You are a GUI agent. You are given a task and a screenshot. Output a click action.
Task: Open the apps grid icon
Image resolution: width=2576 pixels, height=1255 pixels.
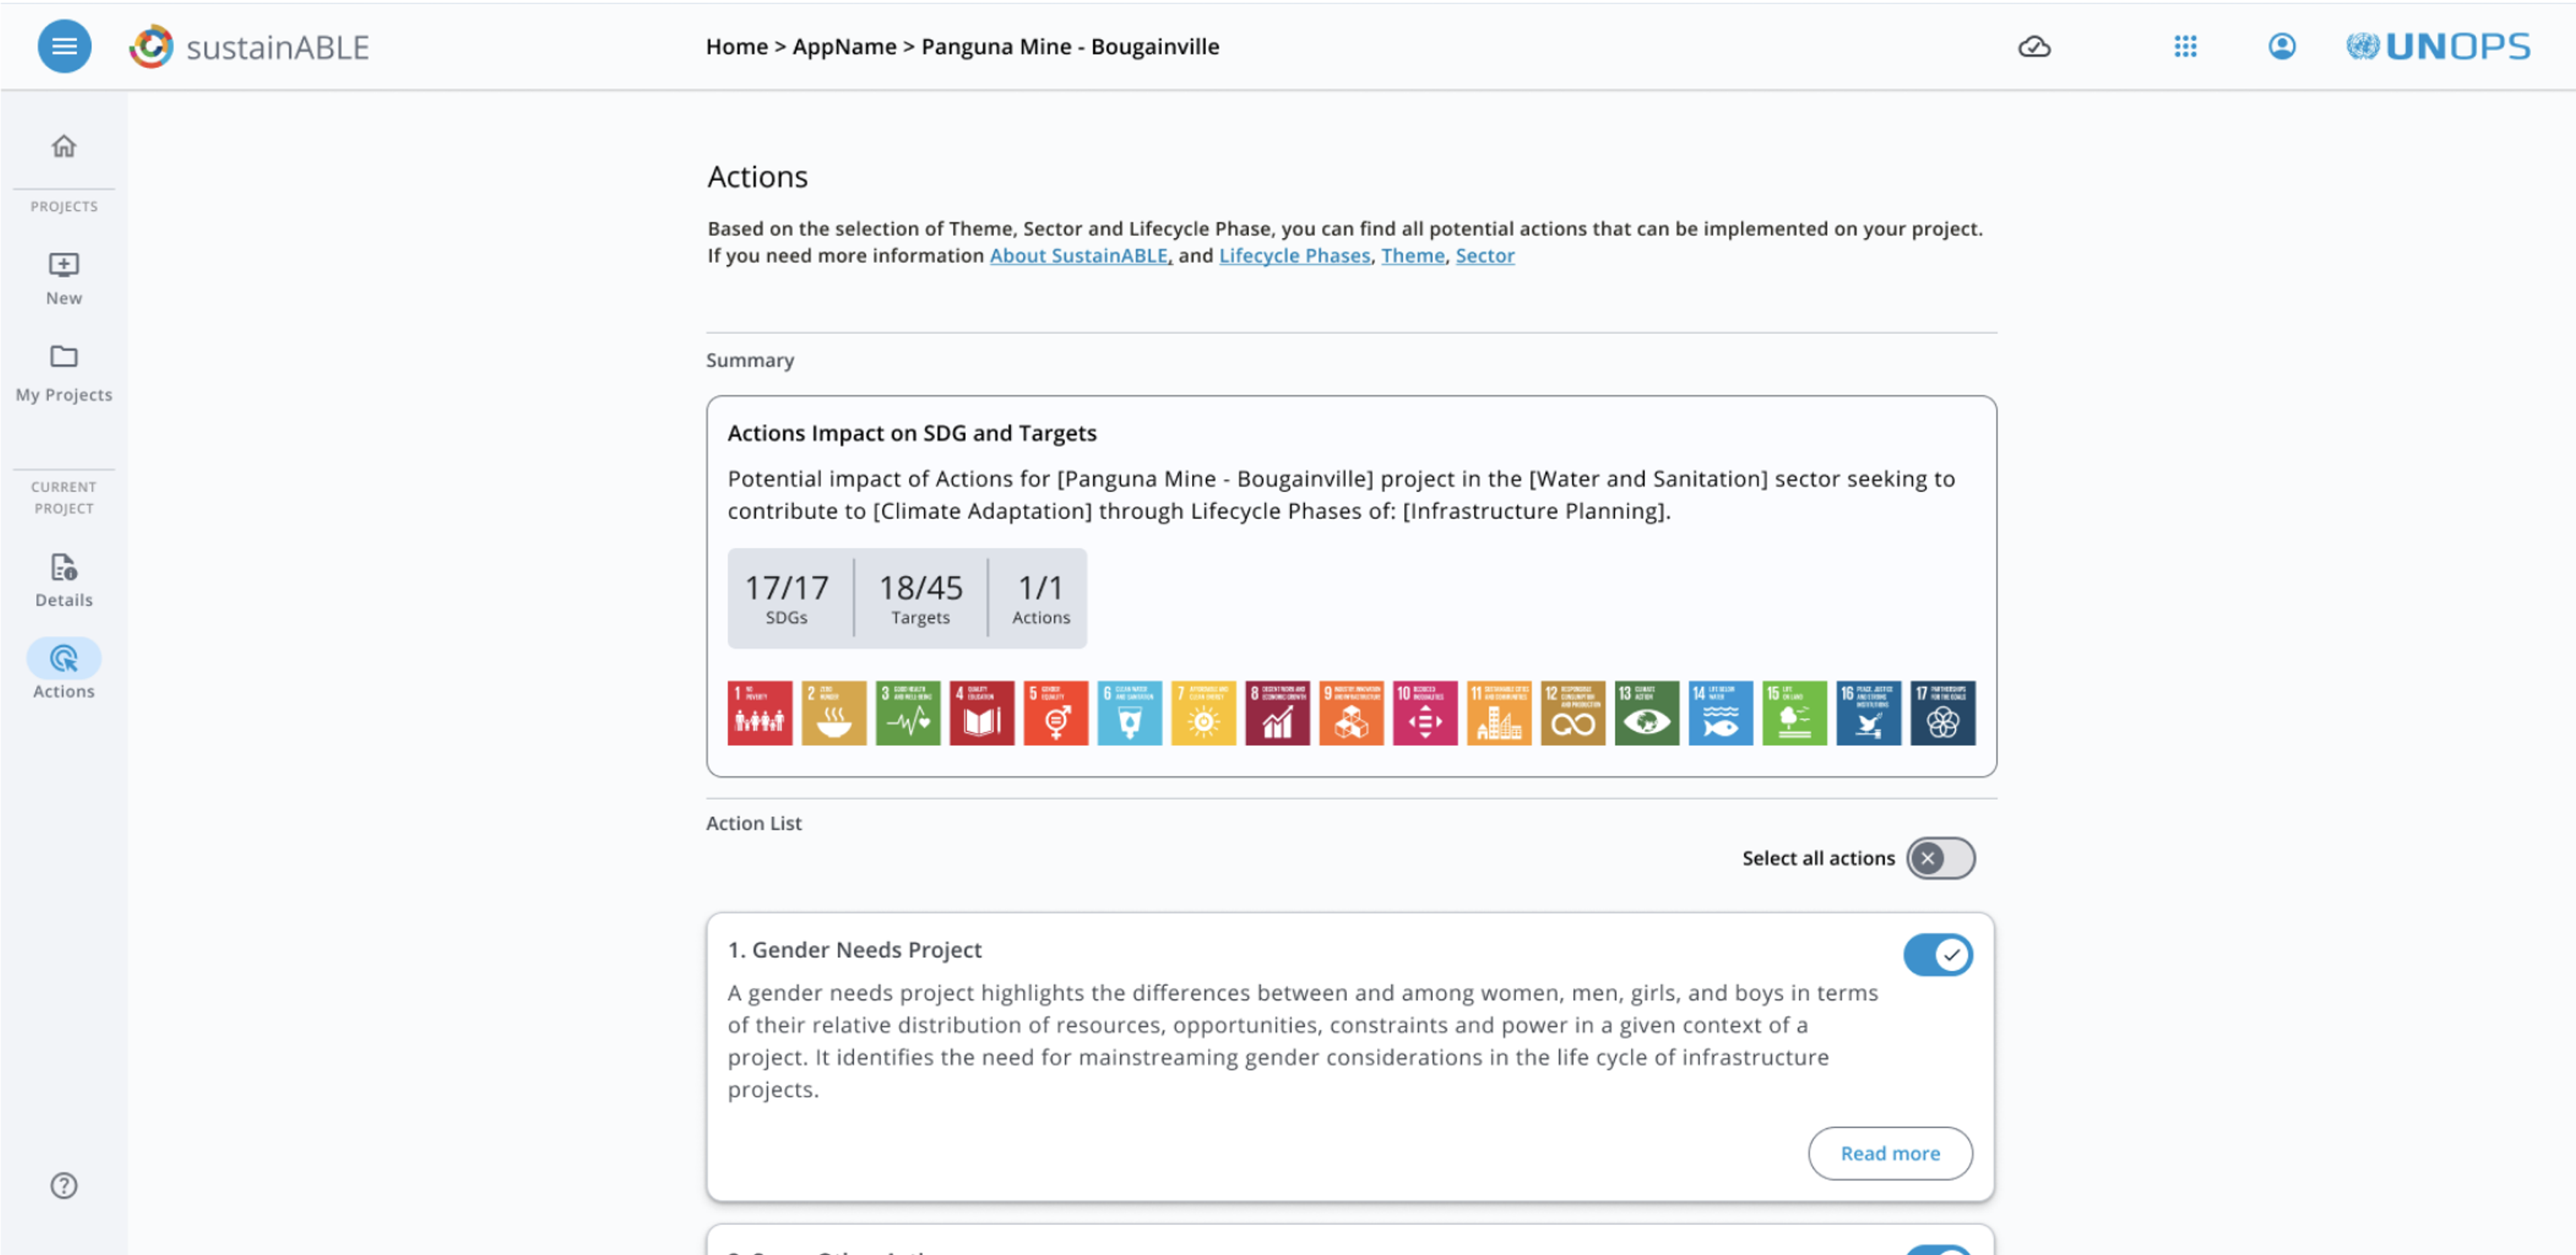[x=2185, y=46]
